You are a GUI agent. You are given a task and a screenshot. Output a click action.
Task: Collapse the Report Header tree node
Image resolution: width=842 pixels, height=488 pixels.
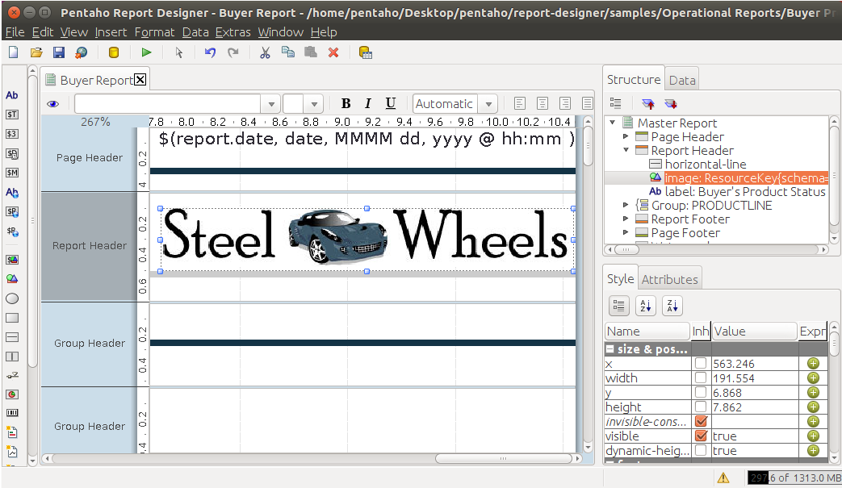click(x=626, y=150)
